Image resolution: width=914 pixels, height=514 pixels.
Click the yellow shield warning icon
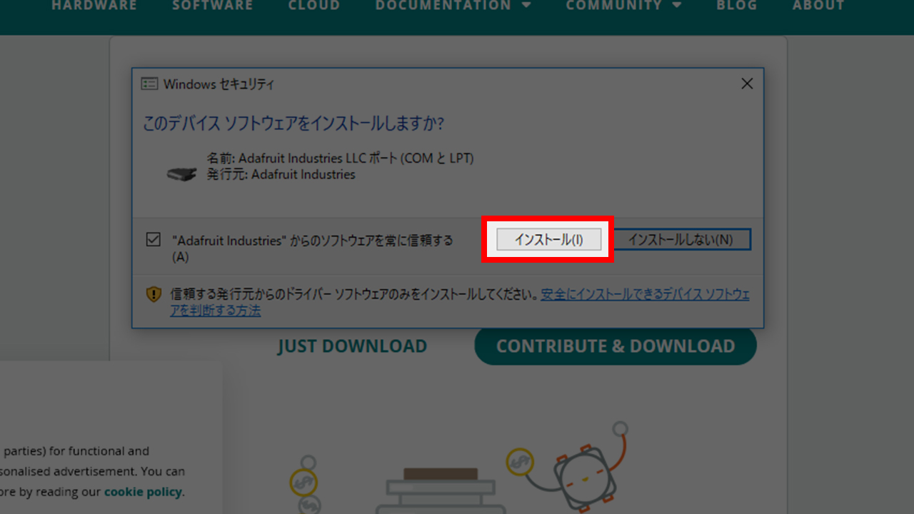coord(154,294)
